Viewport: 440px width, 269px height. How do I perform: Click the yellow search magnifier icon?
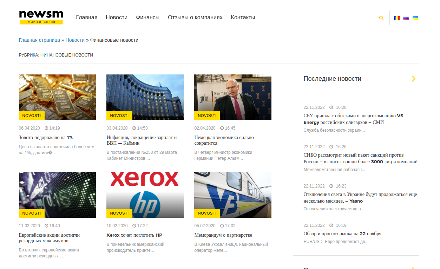tap(381, 18)
